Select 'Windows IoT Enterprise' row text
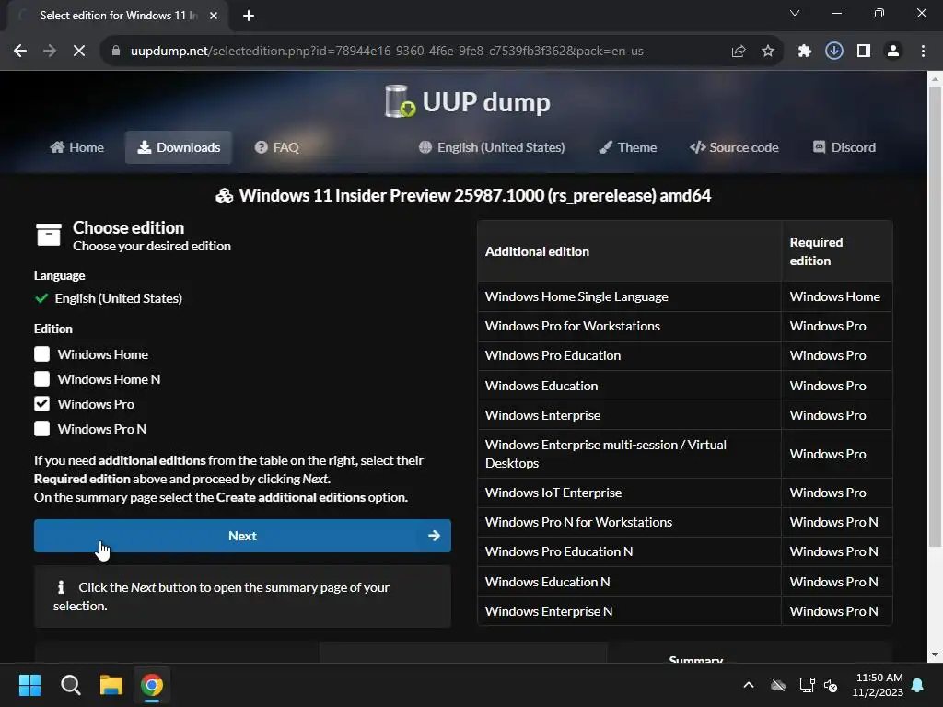Viewport: 943px width, 707px height. pos(553,493)
